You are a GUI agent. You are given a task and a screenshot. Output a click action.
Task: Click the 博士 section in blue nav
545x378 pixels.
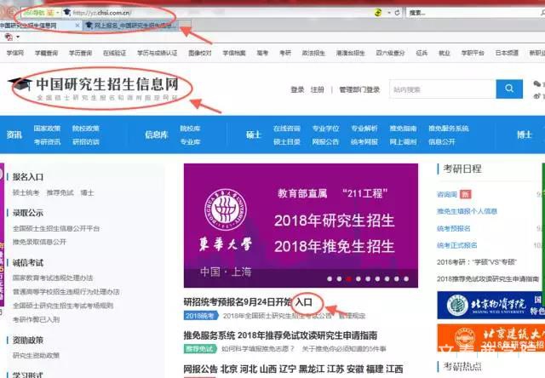tap(525, 135)
